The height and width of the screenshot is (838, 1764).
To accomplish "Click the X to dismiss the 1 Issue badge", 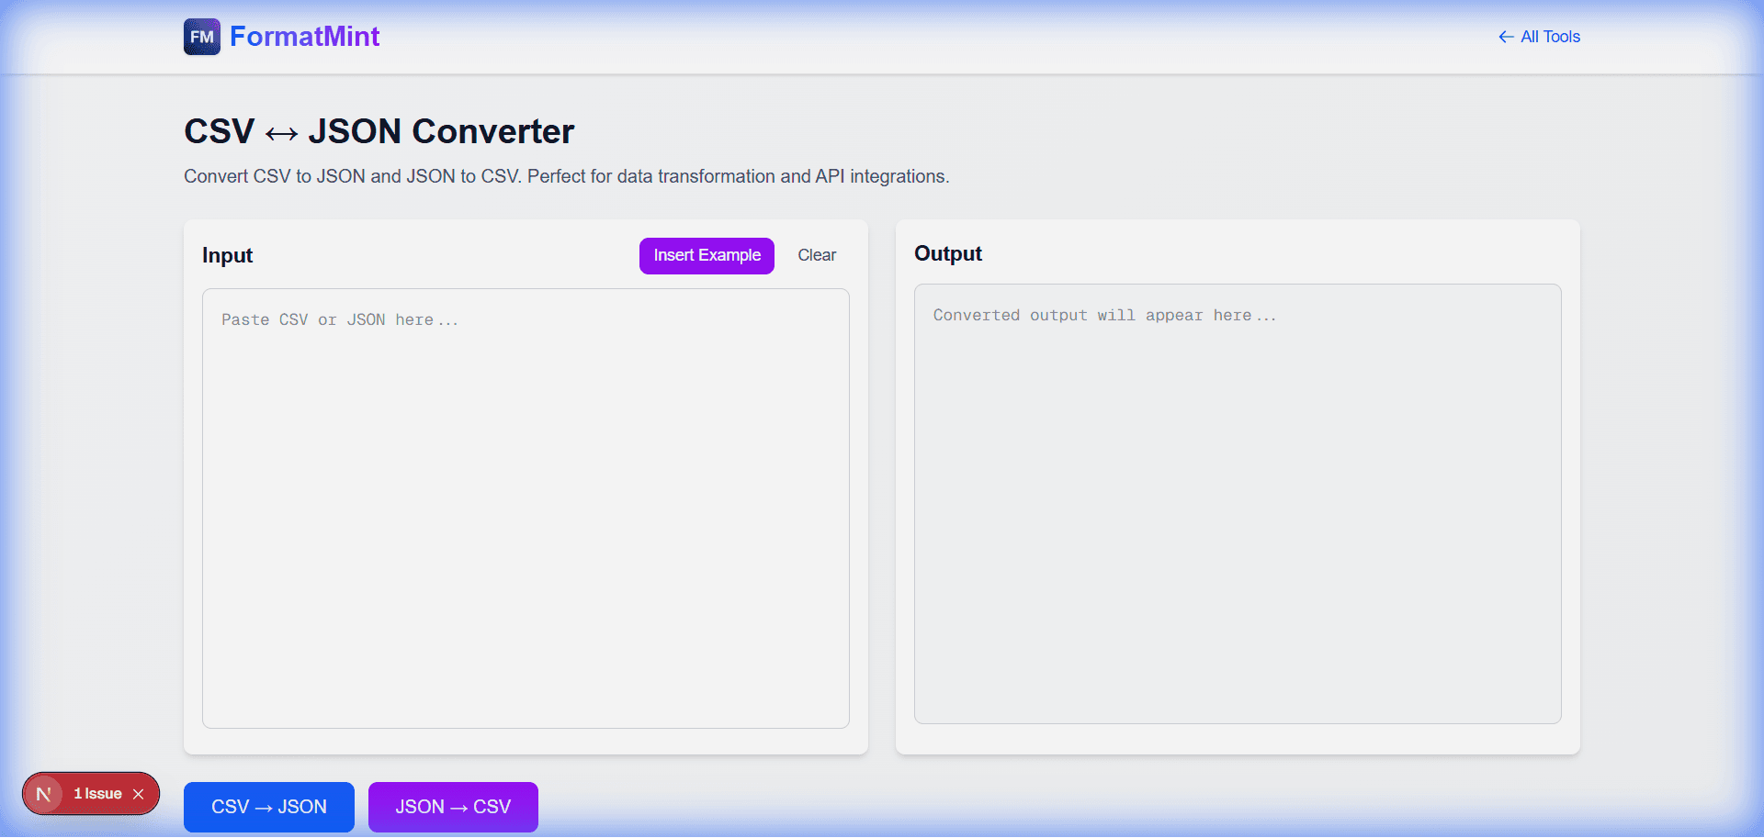I will click(139, 793).
